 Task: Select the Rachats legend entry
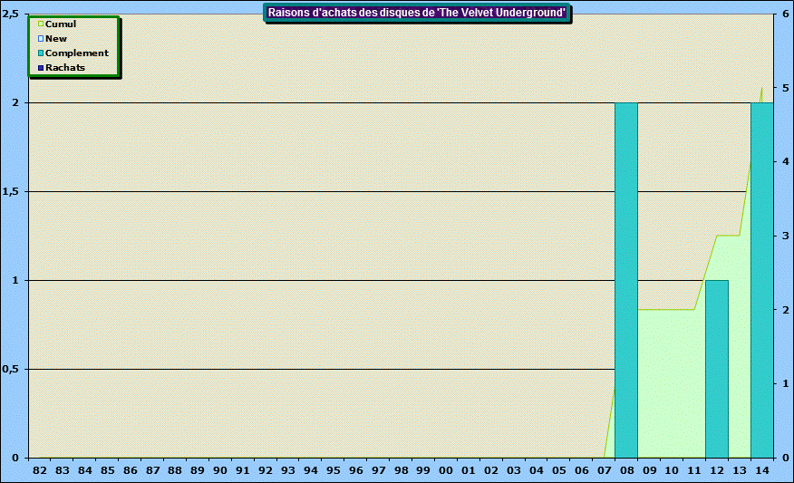[x=62, y=67]
